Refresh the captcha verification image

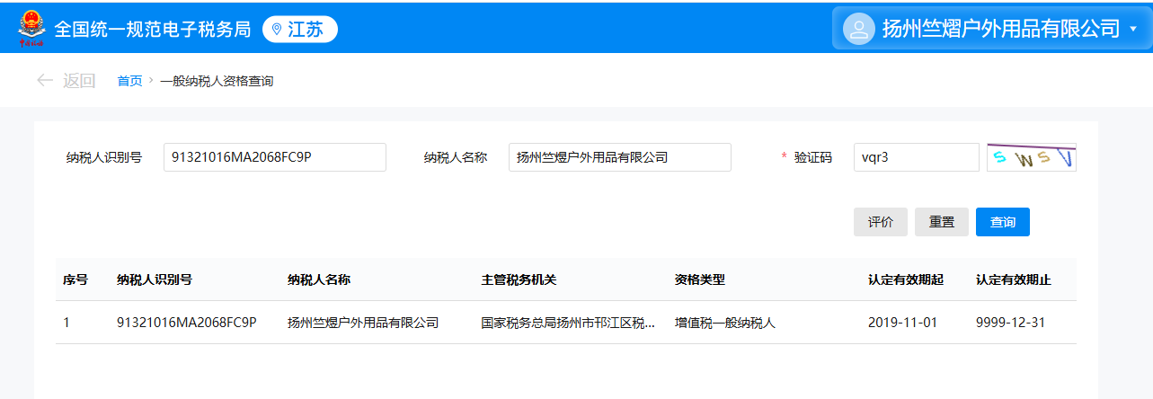1031,157
